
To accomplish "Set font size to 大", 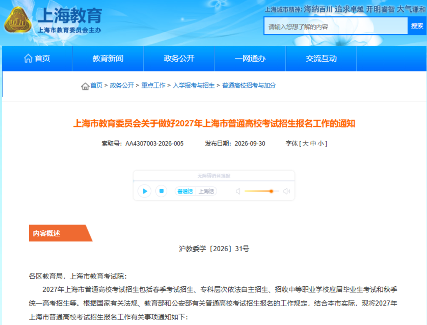I will coord(305,144).
